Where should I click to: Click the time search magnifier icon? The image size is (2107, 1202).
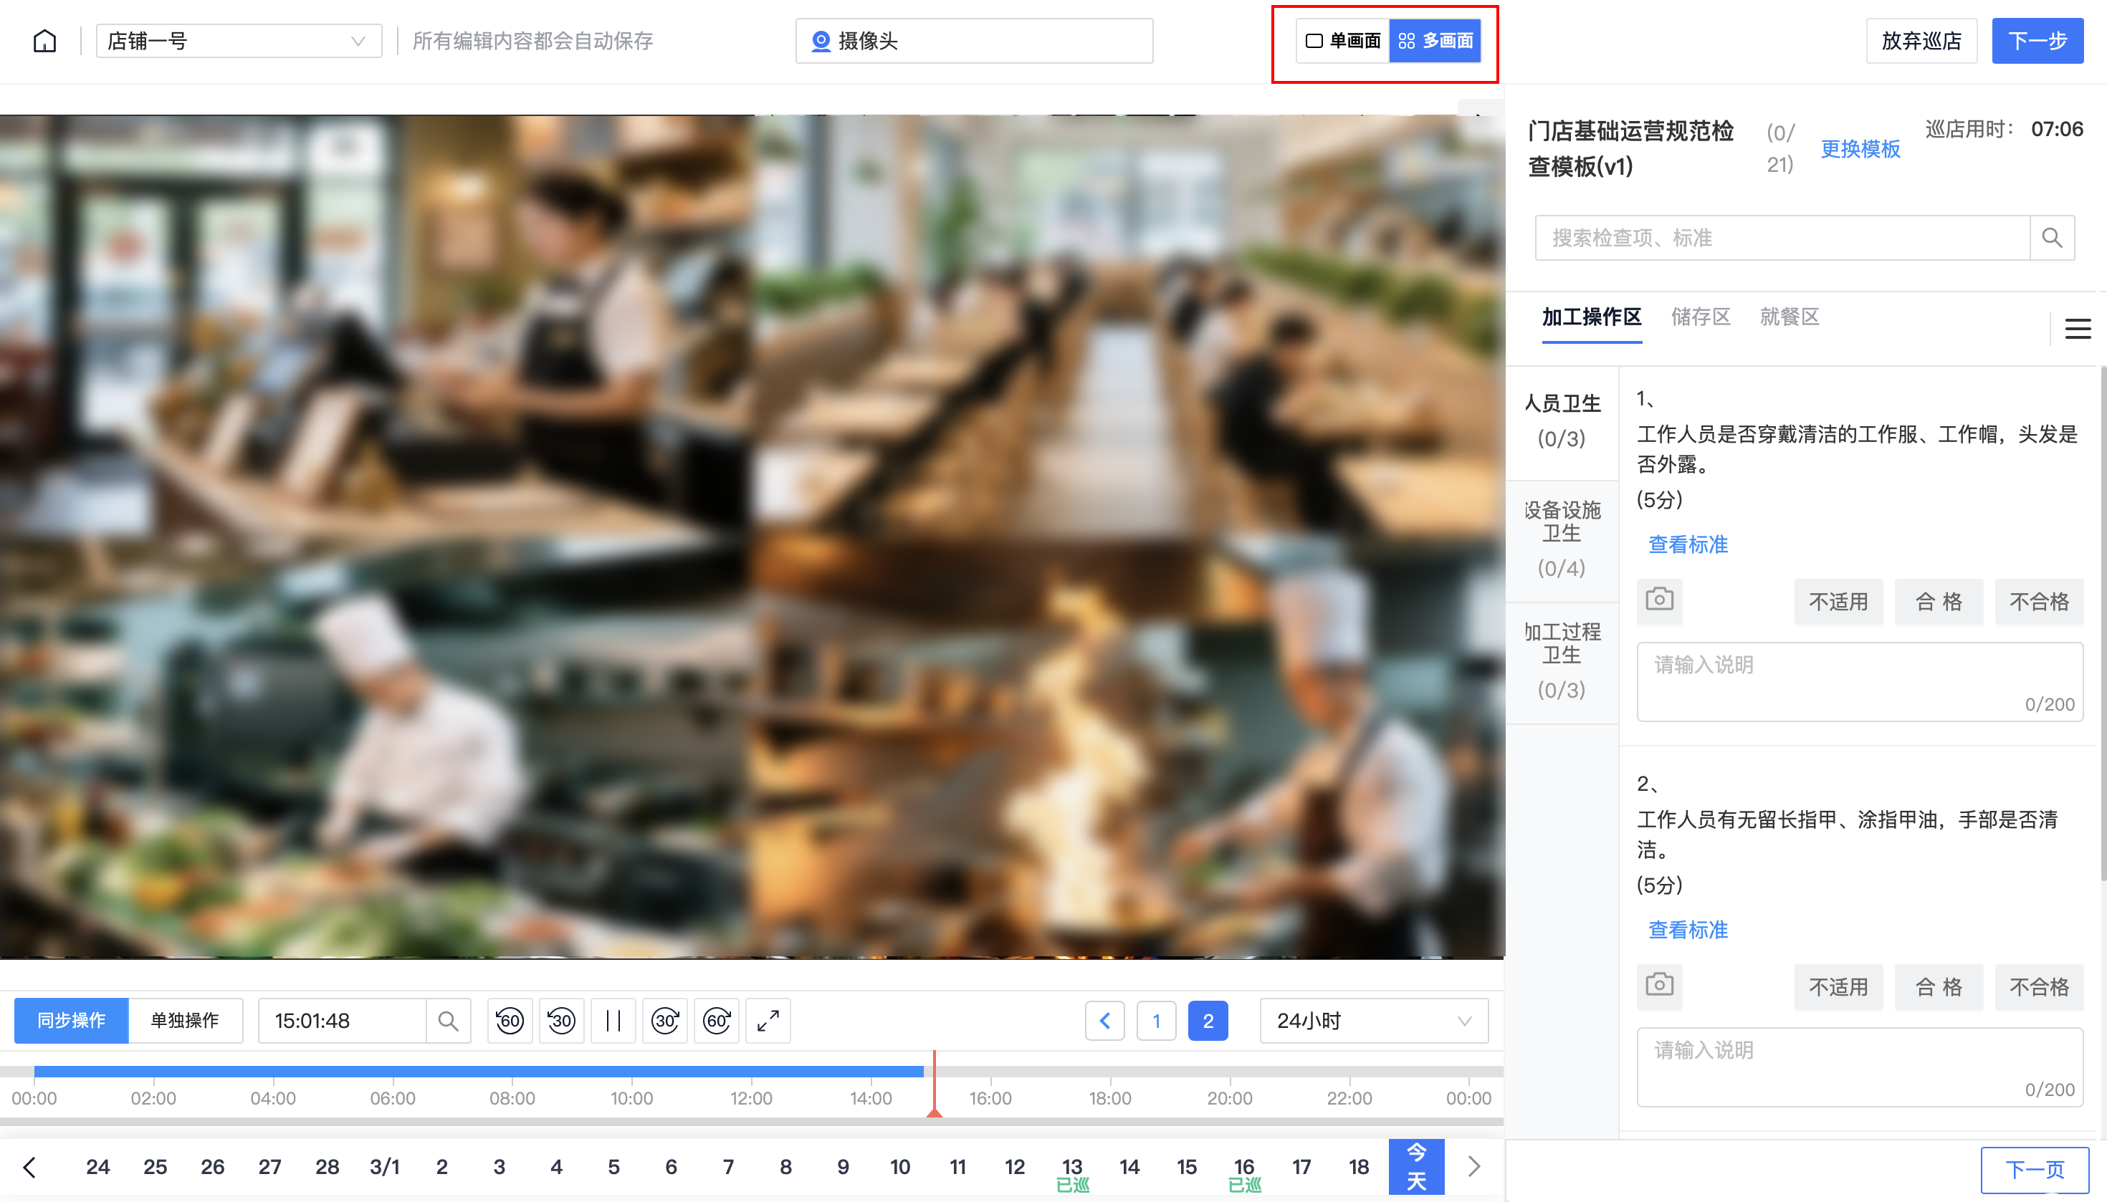pos(448,1021)
